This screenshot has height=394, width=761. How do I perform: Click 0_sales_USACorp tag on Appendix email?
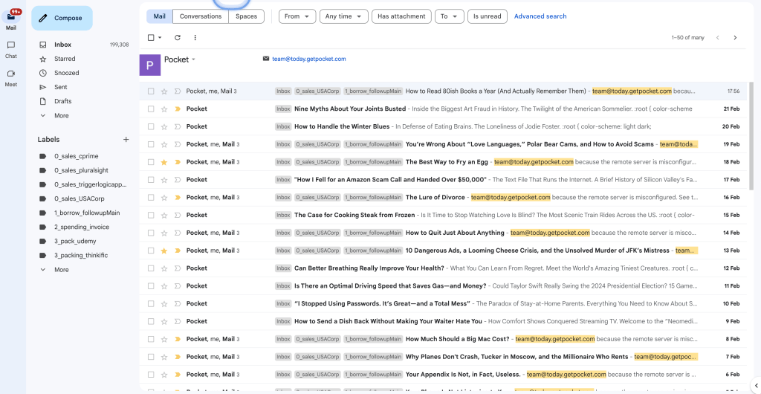[x=317, y=375]
